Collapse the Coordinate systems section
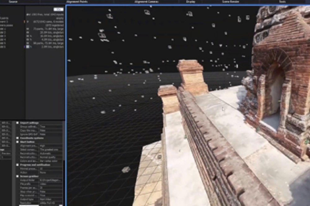Image resolution: width=310 pixels, height=206 pixels. [17, 138]
